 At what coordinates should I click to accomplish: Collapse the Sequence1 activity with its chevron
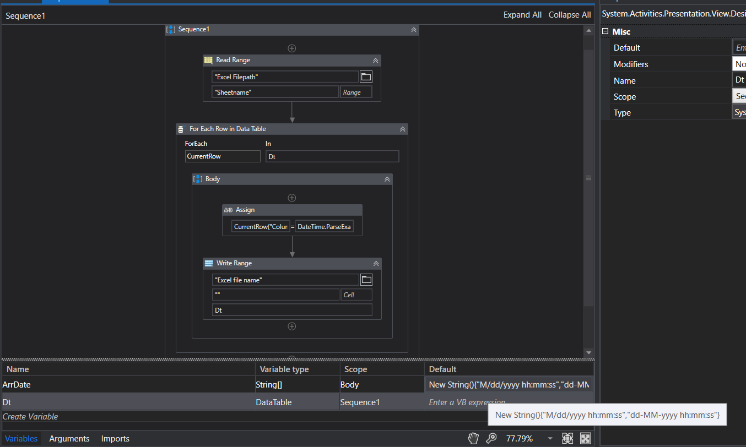click(x=413, y=30)
